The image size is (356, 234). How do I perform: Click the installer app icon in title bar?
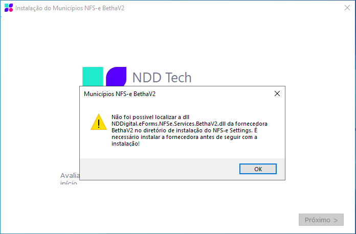9,8
